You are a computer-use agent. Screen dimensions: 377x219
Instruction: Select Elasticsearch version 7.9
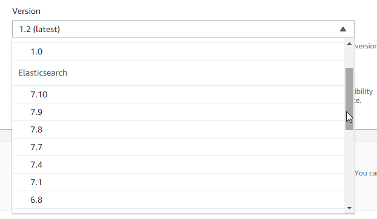coord(178,112)
